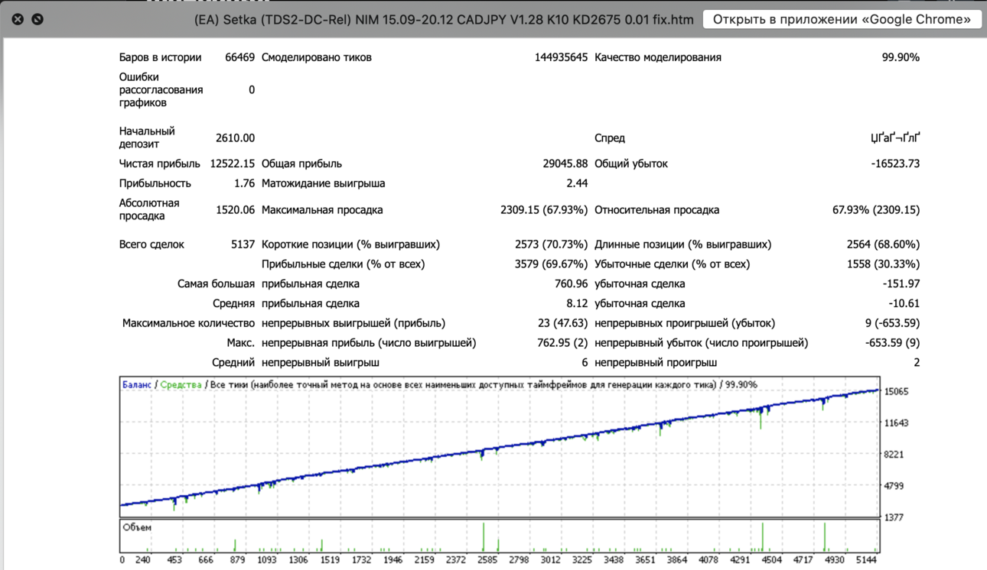
Task: Click the "Максимальная просадка" label
Action: click(x=322, y=210)
